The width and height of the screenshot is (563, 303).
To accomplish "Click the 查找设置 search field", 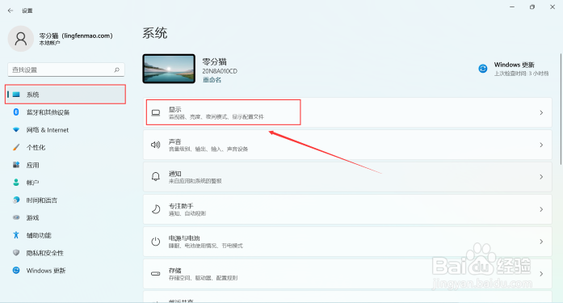I will pos(66,69).
